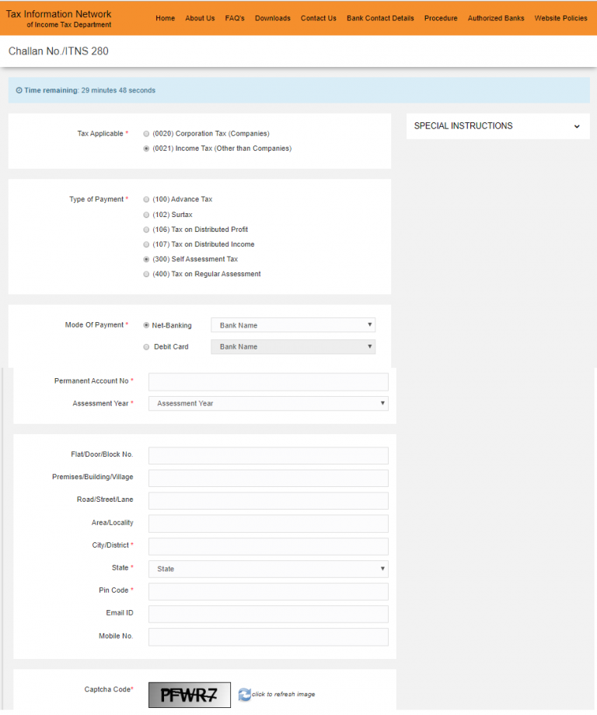Click the Tax Information Network logo

pos(59,19)
